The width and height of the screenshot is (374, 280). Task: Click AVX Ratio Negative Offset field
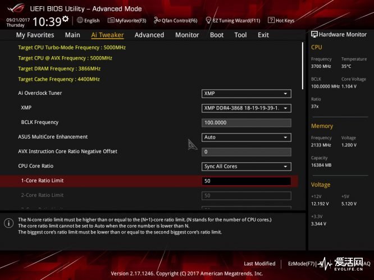[x=246, y=152]
